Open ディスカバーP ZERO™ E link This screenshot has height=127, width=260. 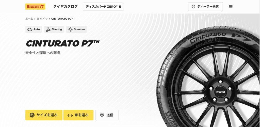pyautogui.click(x=104, y=7)
